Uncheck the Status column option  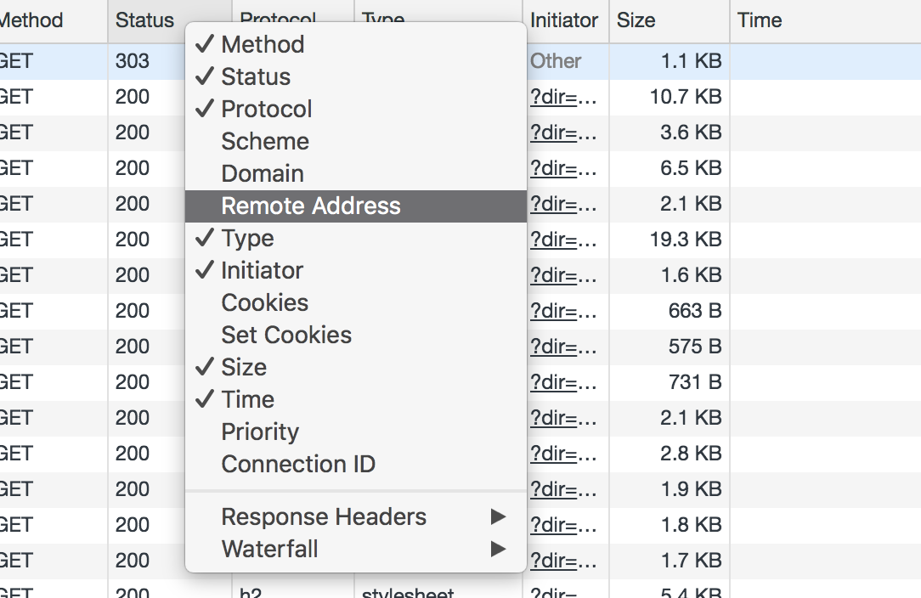pyautogui.click(x=355, y=77)
